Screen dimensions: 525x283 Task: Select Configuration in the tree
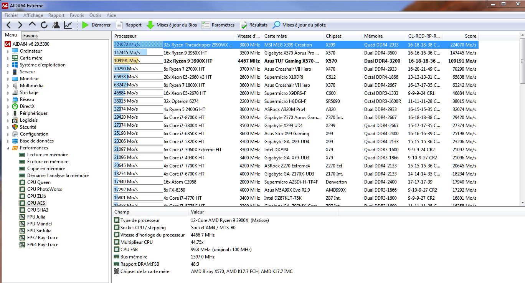tap(34, 134)
